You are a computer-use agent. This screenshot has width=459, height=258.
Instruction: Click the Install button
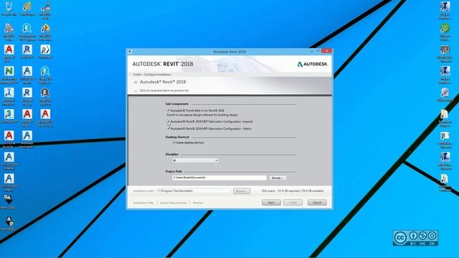point(293,202)
